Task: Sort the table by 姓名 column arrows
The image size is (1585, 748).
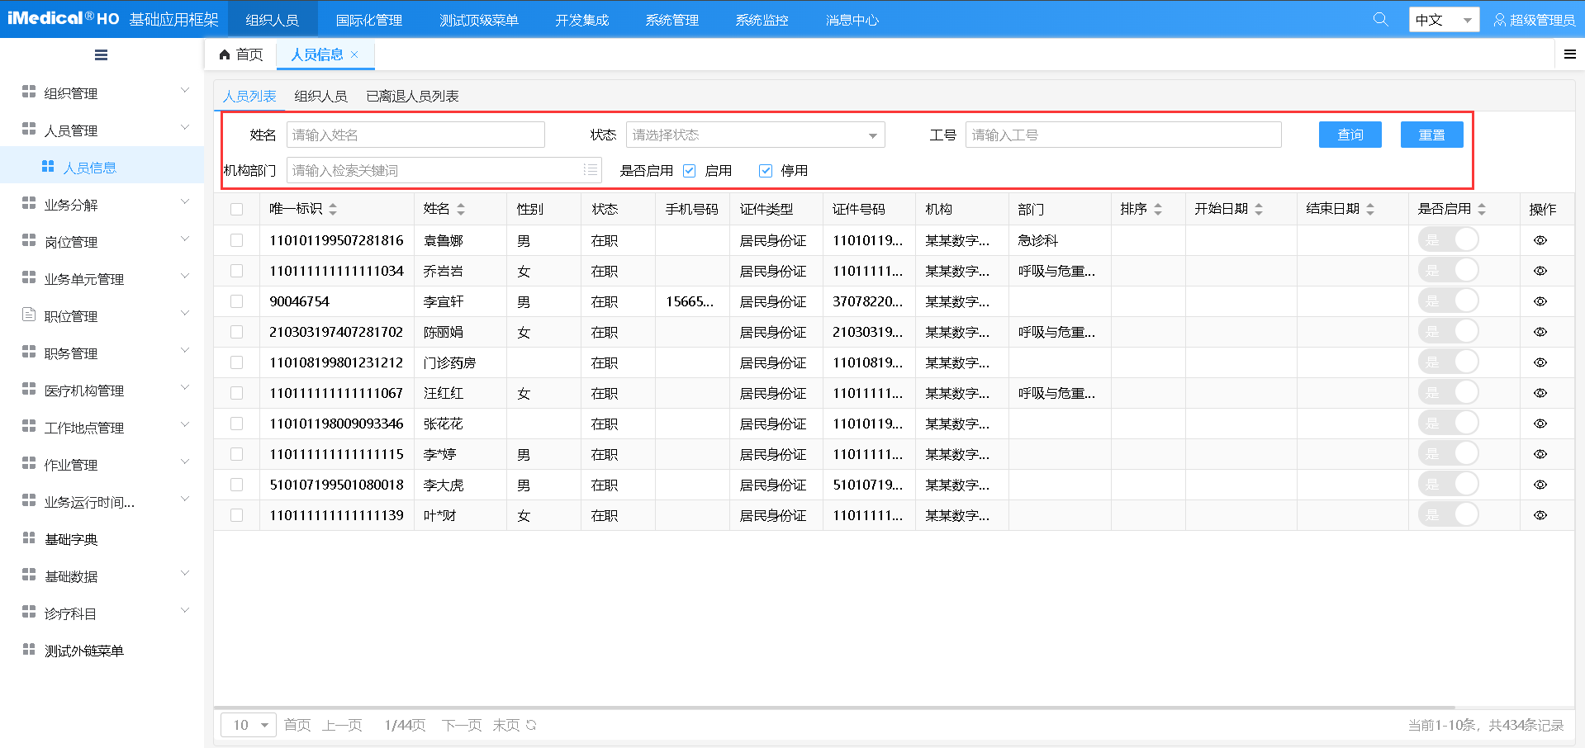Action: [462, 209]
